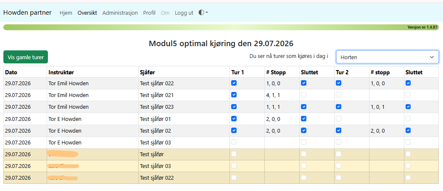The width and height of the screenshot is (443, 191).
Task: Click the green version progress bar
Action: pos(221,27)
